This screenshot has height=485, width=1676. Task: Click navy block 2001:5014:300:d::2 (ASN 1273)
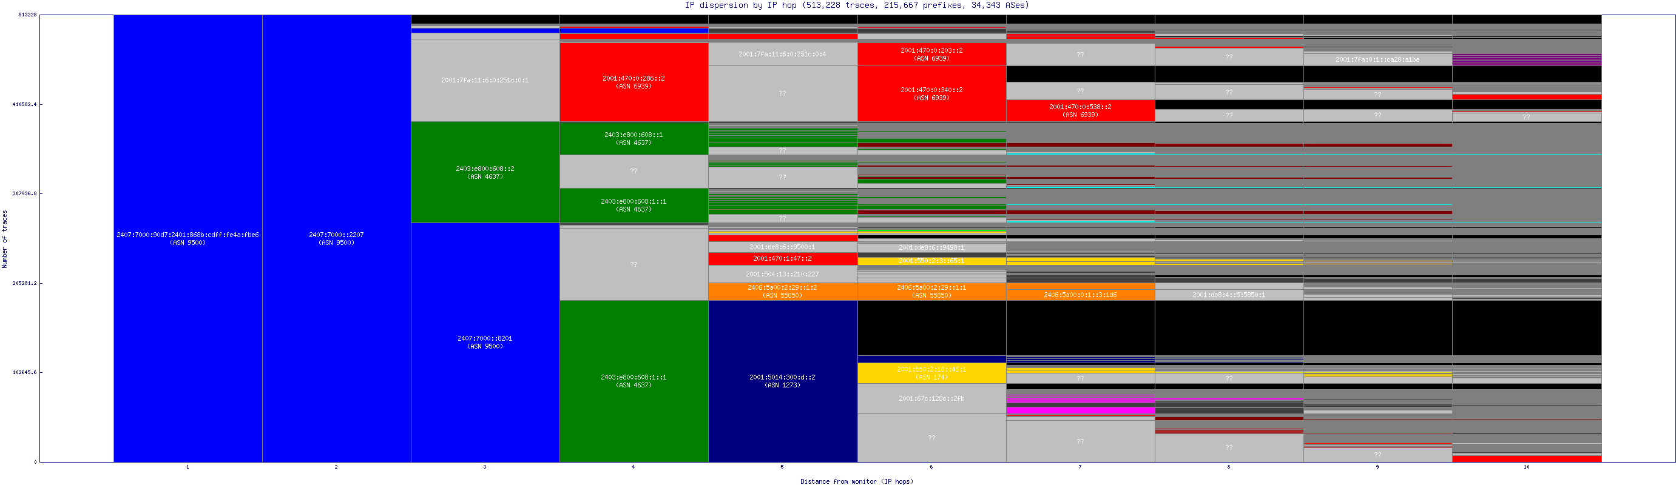pos(783,381)
